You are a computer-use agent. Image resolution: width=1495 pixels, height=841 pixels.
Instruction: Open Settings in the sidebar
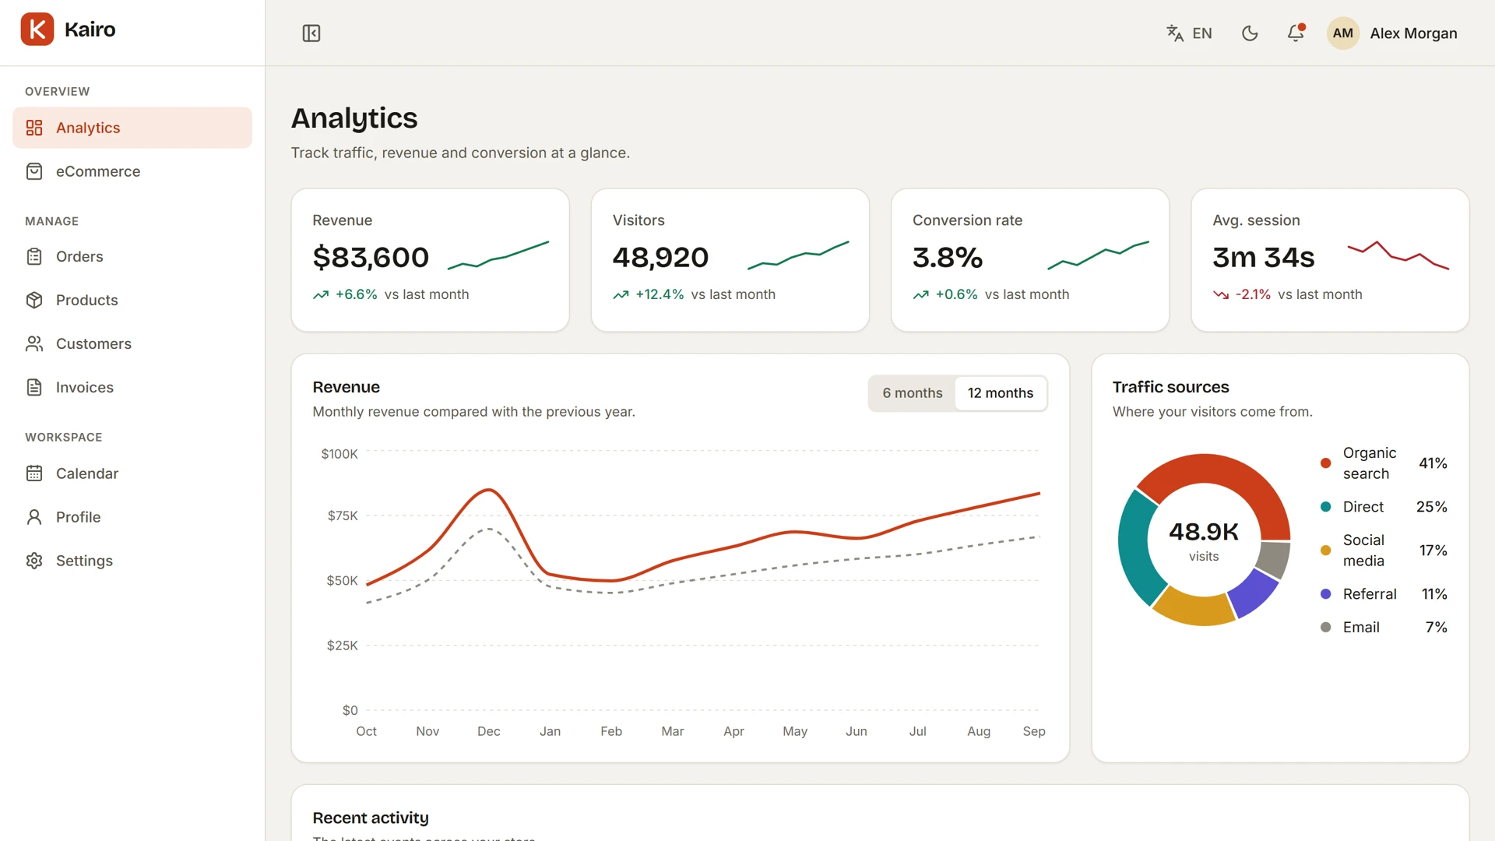pos(132,561)
